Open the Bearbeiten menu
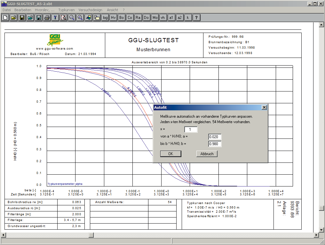The image size is (325, 245). (x=23, y=10)
